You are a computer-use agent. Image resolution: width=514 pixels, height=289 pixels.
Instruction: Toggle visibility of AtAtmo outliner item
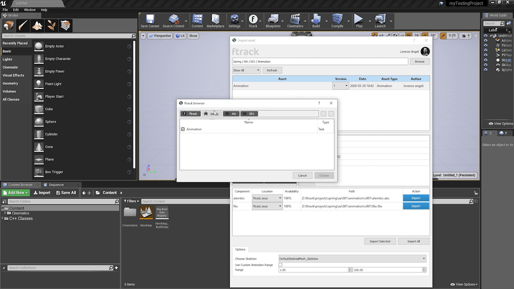[x=486, y=40]
